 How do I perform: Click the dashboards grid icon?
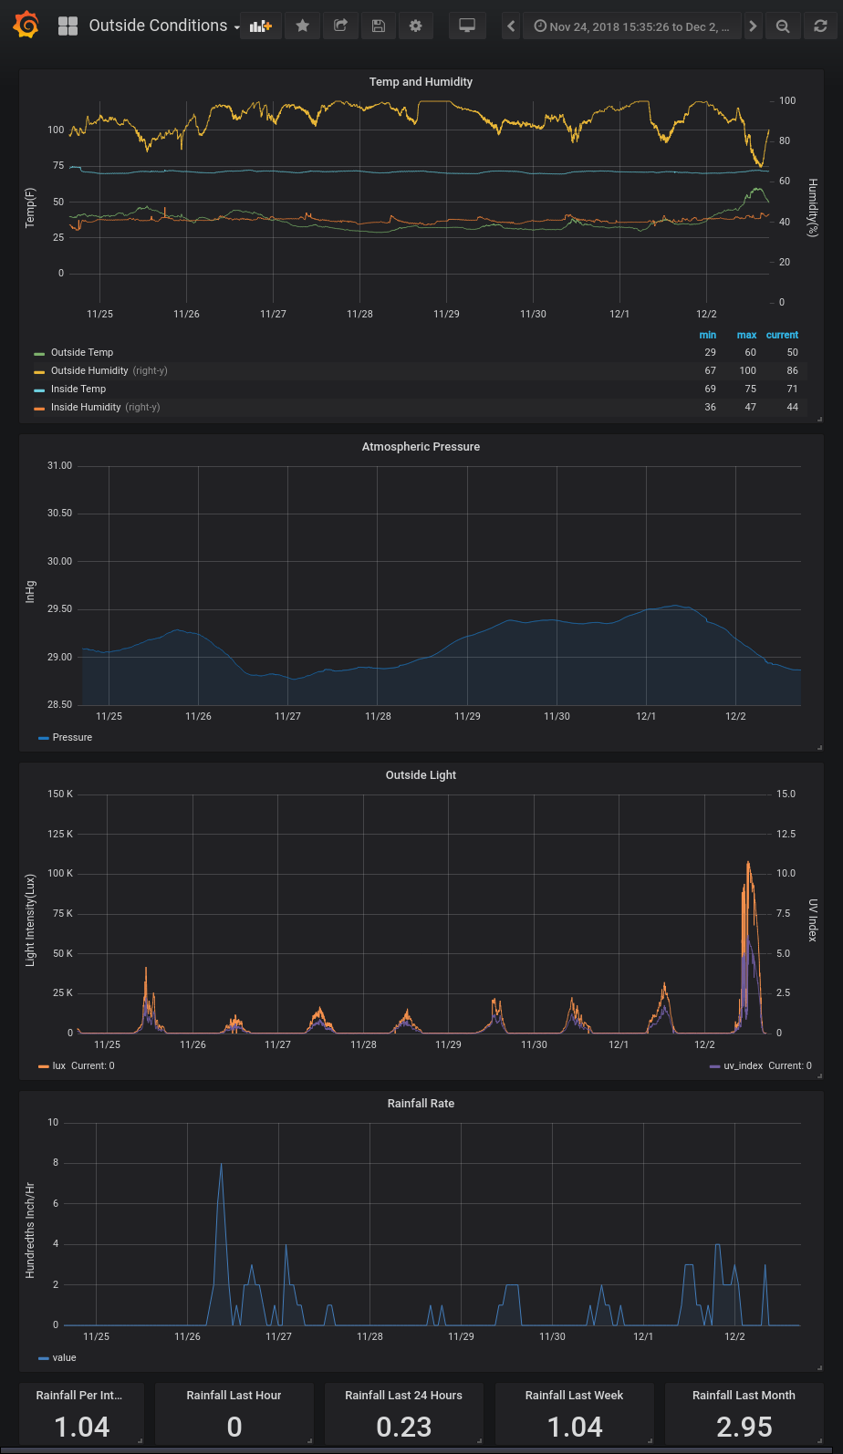[68, 26]
